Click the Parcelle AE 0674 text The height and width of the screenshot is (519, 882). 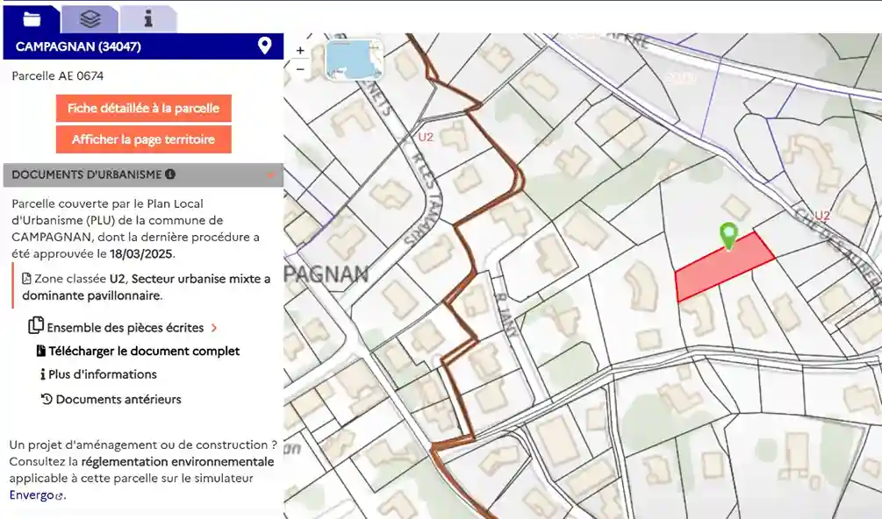pos(57,75)
